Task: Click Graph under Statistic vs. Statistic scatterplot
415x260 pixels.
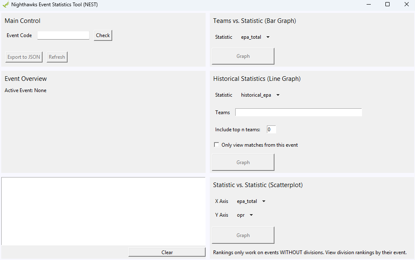Action: (243, 235)
